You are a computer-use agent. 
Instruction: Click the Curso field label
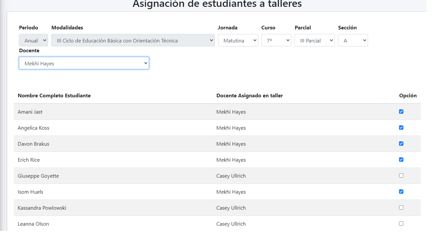coord(268,28)
